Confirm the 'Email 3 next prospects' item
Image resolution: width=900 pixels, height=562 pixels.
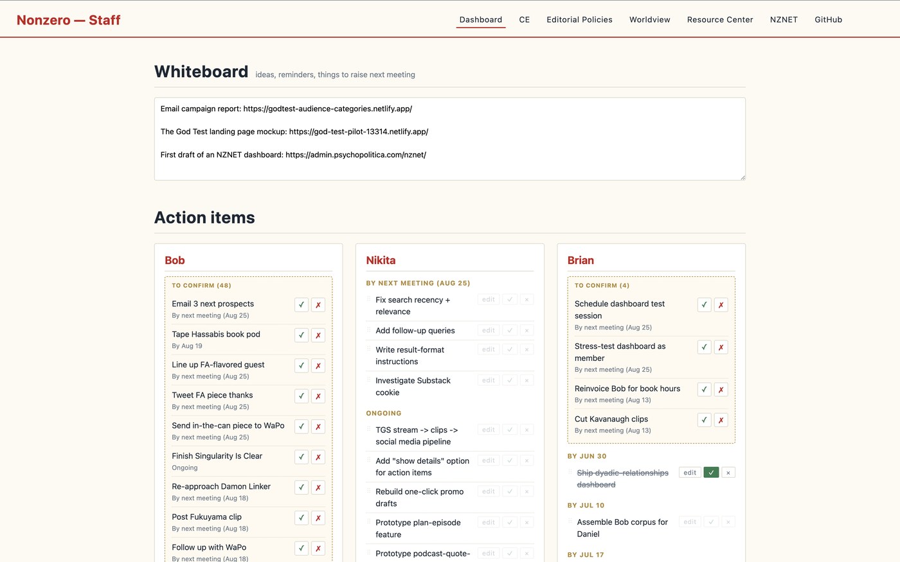pyautogui.click(x=301, y=305)
